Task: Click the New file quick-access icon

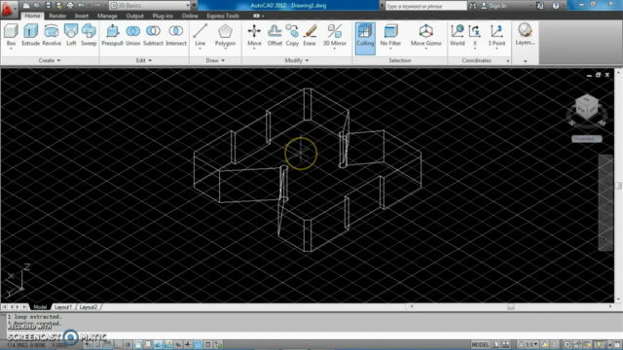Action: point(26,6)
